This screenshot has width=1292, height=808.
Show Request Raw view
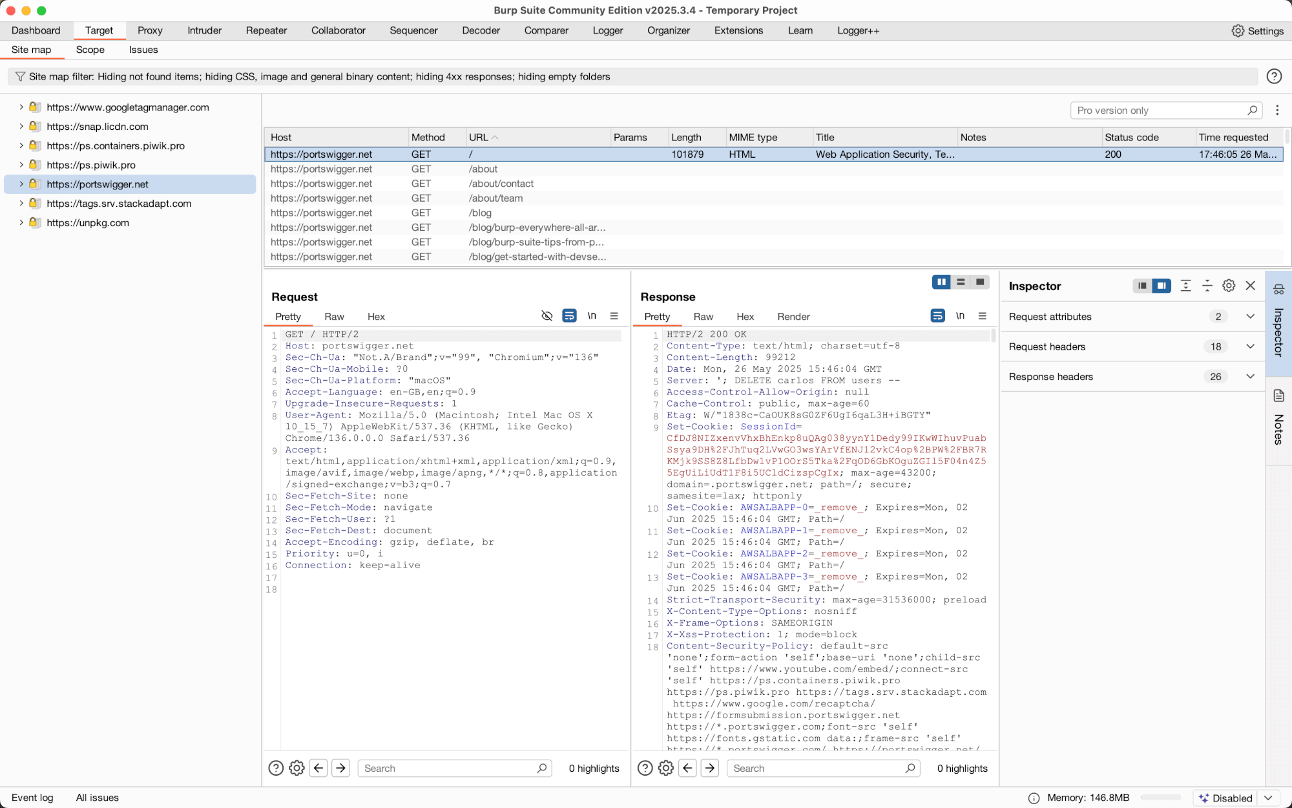pyautogui.click(x=334, y=316)
